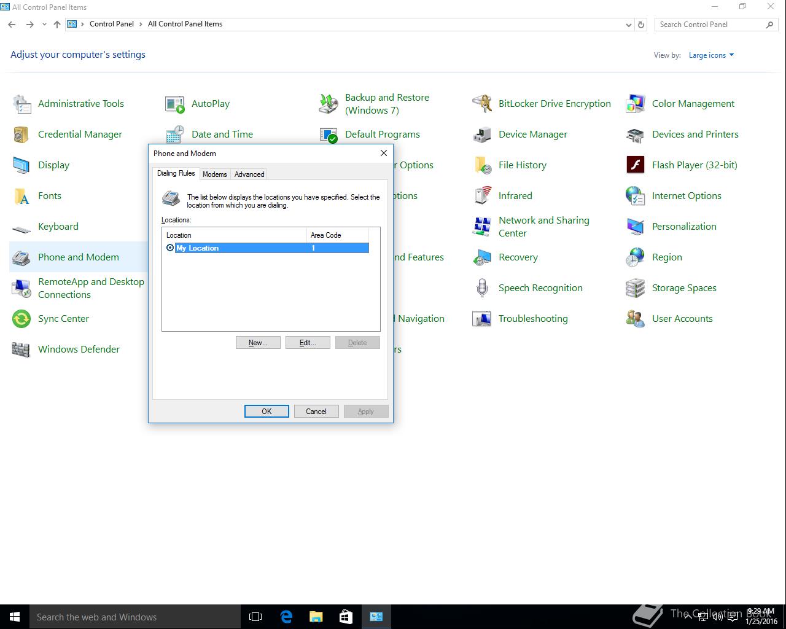Click the Windows Start button
The image size is (786, 629).
point(15,617)
